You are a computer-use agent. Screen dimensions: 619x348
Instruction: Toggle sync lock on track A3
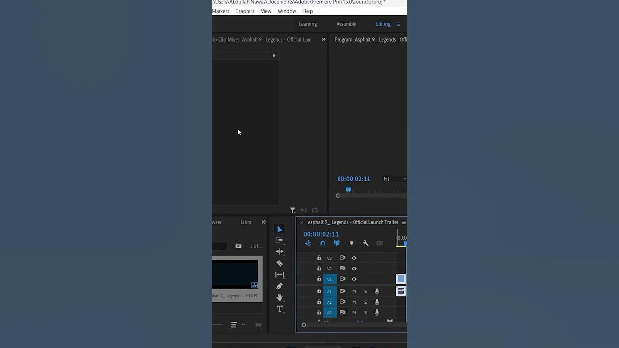click(342, 313)
